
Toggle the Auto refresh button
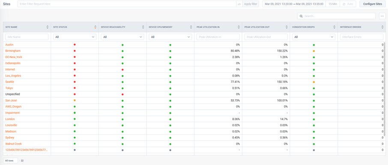(x=348, y=4)
